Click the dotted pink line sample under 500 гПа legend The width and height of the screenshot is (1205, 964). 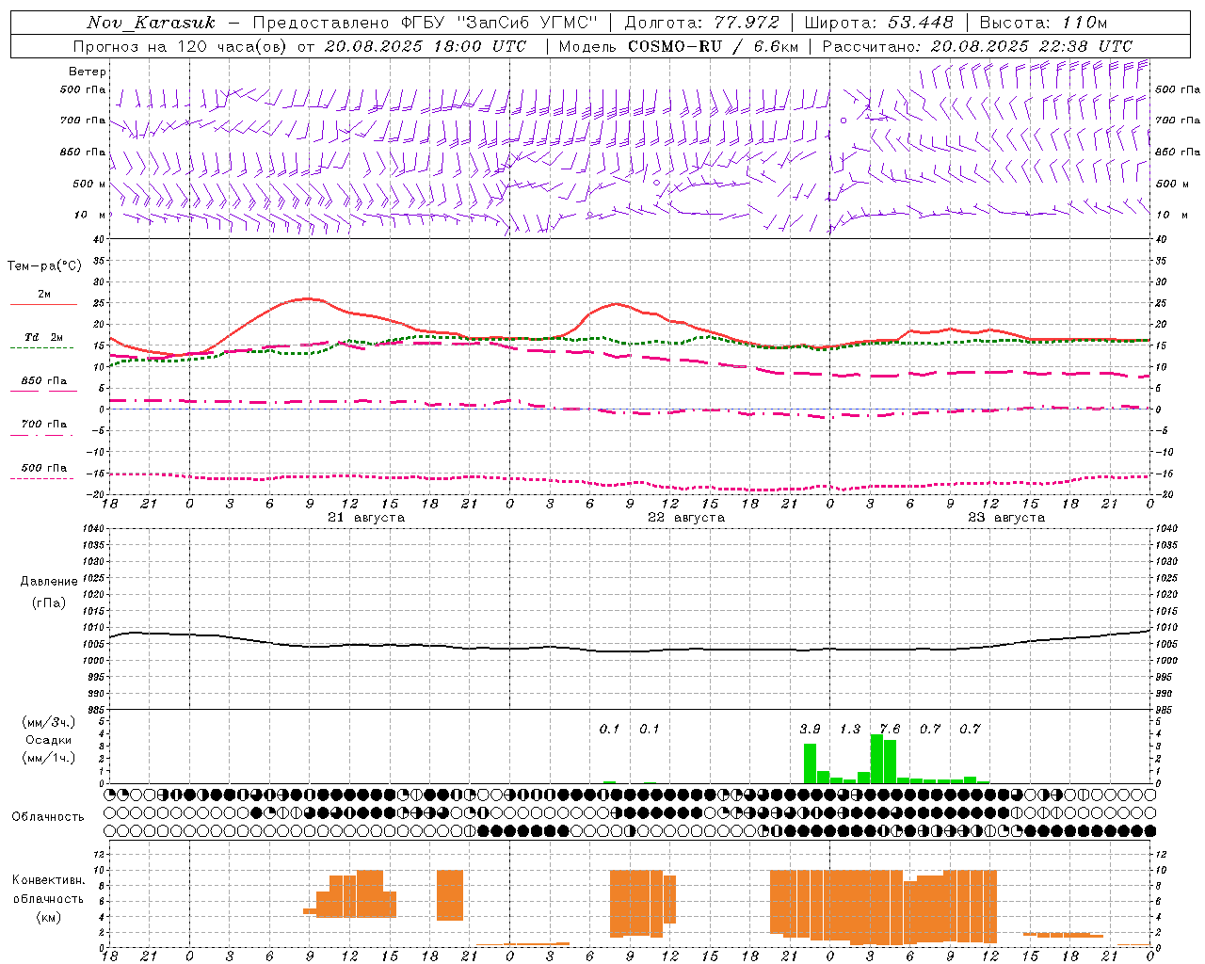coord(42,478)
